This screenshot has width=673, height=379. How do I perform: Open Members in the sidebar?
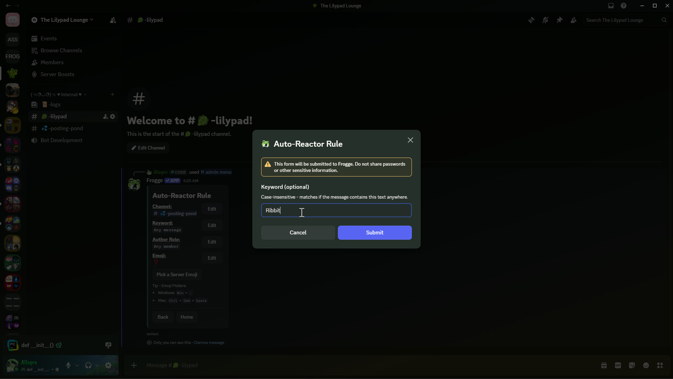click(73, 62)
